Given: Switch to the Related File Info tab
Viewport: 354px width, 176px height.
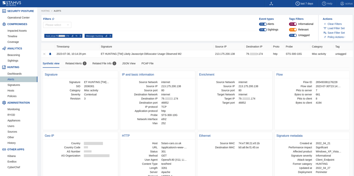Looking at the screenshot, I should pos(104,63).
